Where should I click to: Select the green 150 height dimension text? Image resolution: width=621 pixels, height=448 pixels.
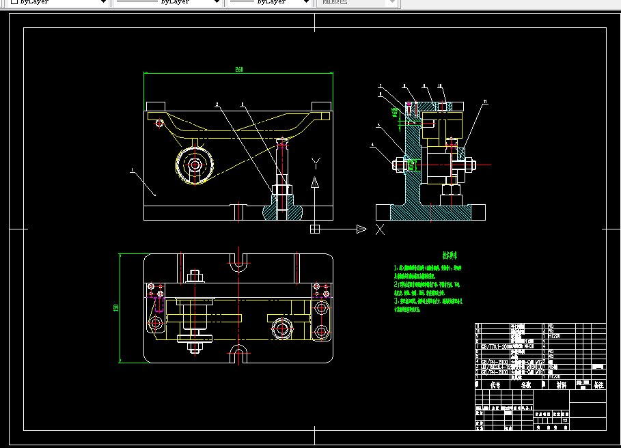115,307
